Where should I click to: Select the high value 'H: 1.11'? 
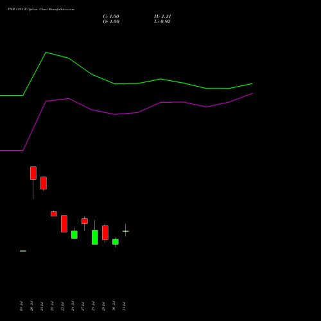point(162,17)
